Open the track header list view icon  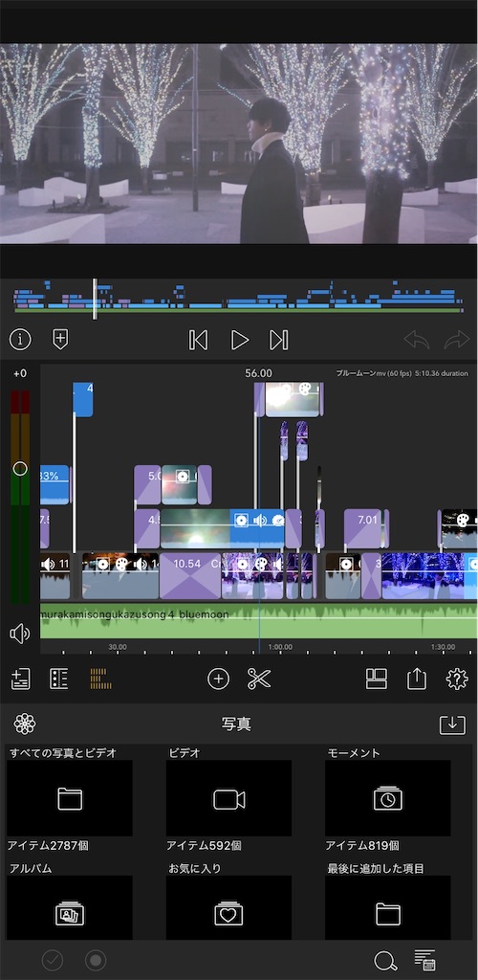[58, 679]
